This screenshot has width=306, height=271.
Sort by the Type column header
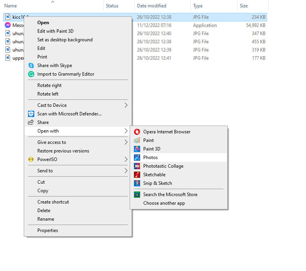[198, 6]
